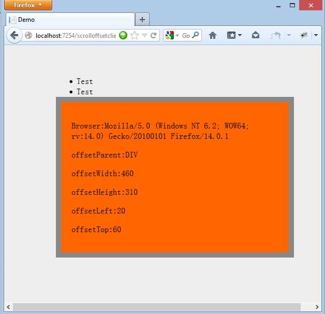
Task: Click the offsetHeight:310 text
Action: [105, 192]
